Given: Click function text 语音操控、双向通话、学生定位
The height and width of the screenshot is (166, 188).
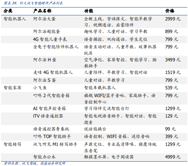Looking at the screenshot, I should point(116,39).
